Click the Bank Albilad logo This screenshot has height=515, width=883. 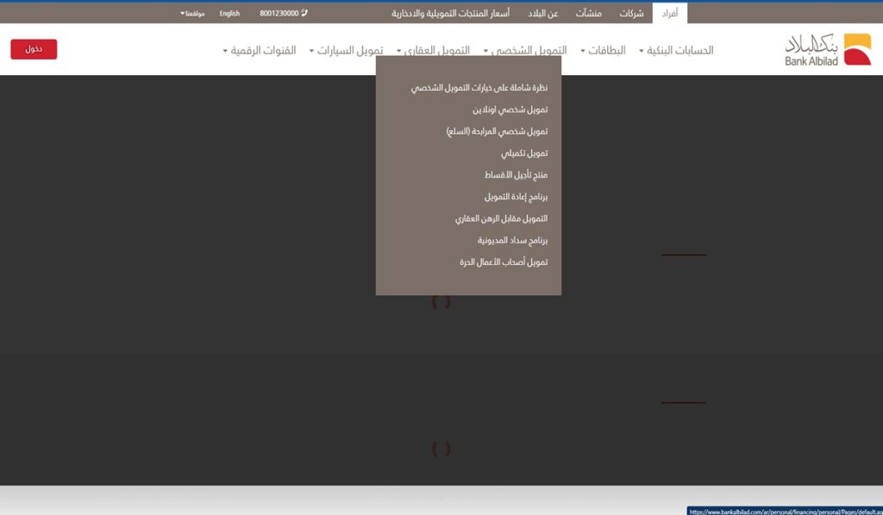coord(828,49)
